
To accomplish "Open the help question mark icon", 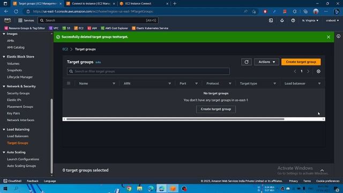I will tap(293, 20).
